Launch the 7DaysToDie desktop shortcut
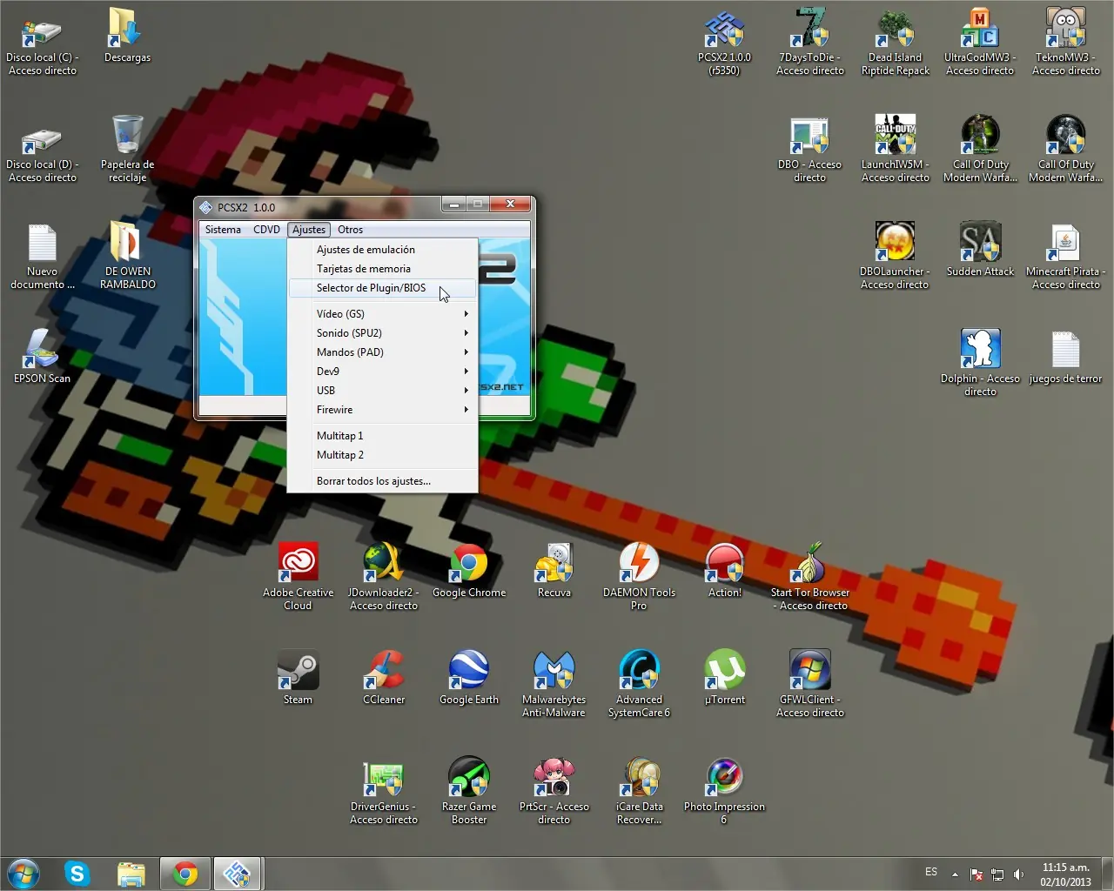Image resolution: width=1114 pixels, height=891 pixels. pyautogui.click(x=810, y=42)
